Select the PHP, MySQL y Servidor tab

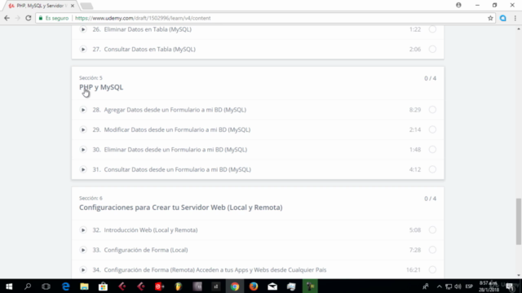click(x=40, y=6)
